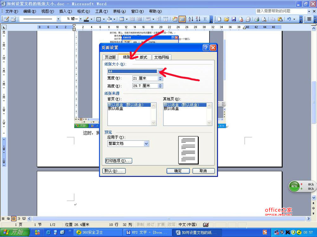317x237 pixels.
Task: Save the document using the floppy icon
Action: pos(234,19)
